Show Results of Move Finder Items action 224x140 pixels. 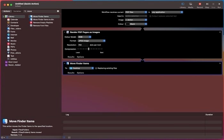[71, 73]
